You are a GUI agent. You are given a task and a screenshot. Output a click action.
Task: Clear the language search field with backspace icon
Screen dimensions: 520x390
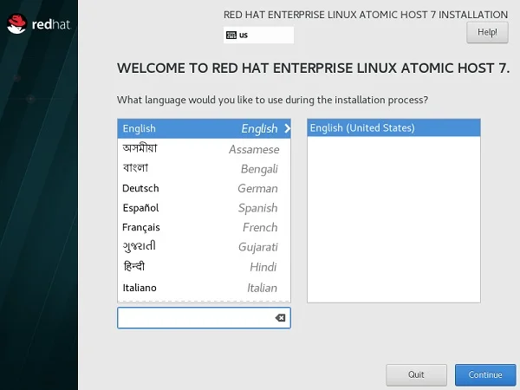point(280,318)
